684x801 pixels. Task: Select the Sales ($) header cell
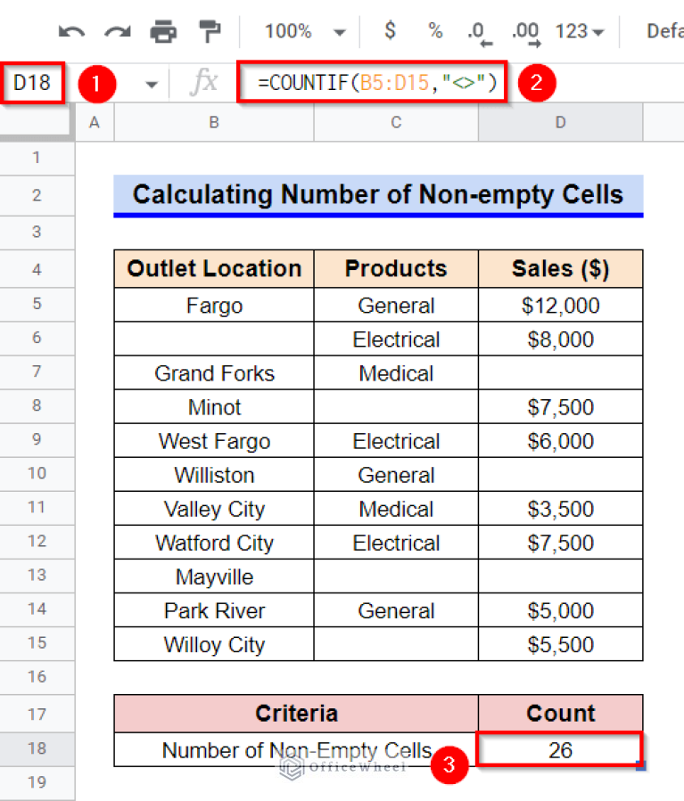[x=560, y=269]
